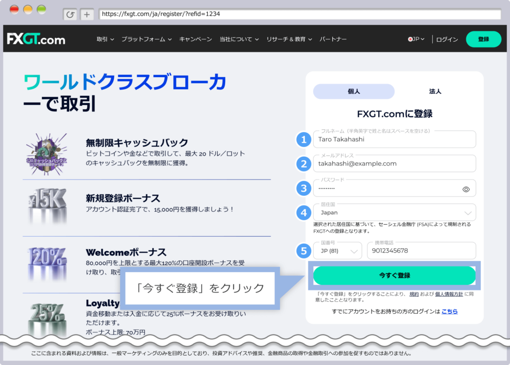The width and height of the screenshot is (510, 365).
Task: Click the FXGT.com logo
Action: coord(36,39)
